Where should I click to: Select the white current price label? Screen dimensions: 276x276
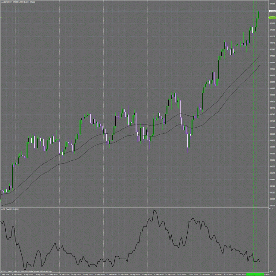(272, 11)
